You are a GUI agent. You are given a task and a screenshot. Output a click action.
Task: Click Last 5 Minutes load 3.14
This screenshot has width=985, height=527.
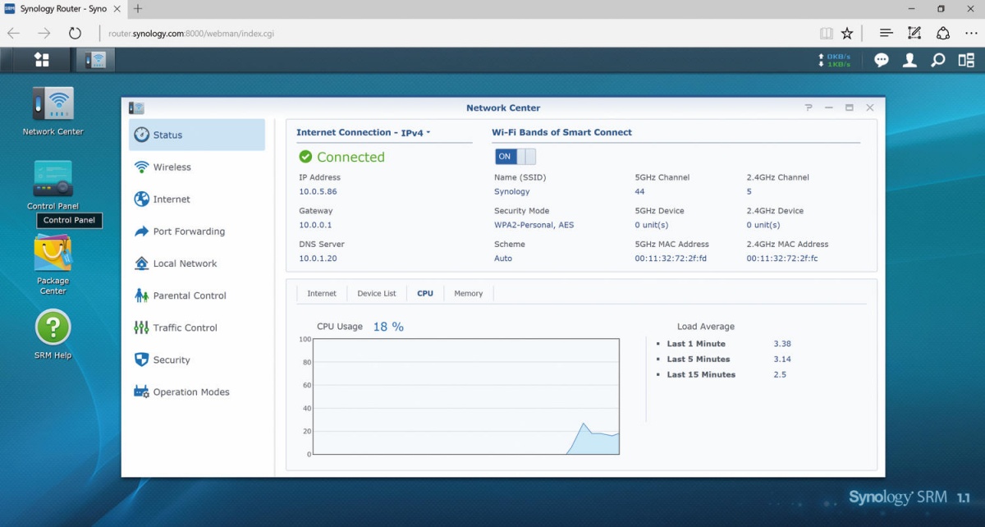click(782, 359)
